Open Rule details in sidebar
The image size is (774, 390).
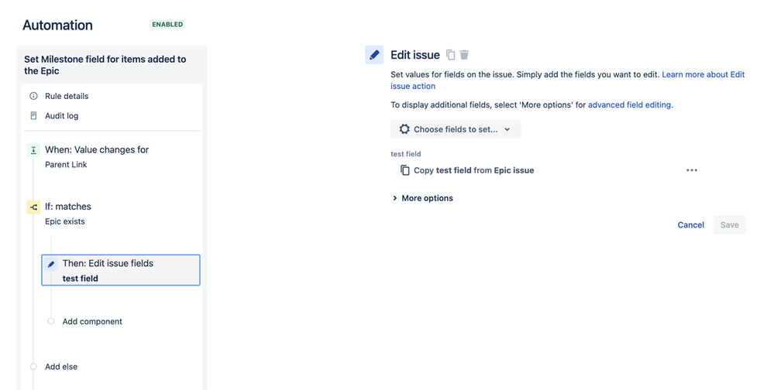(x=67, y=96)
